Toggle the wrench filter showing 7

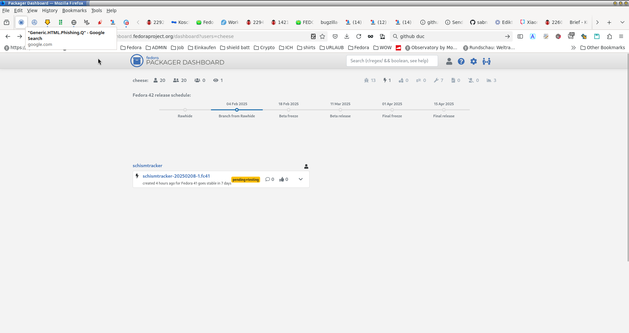click(438, 80)
